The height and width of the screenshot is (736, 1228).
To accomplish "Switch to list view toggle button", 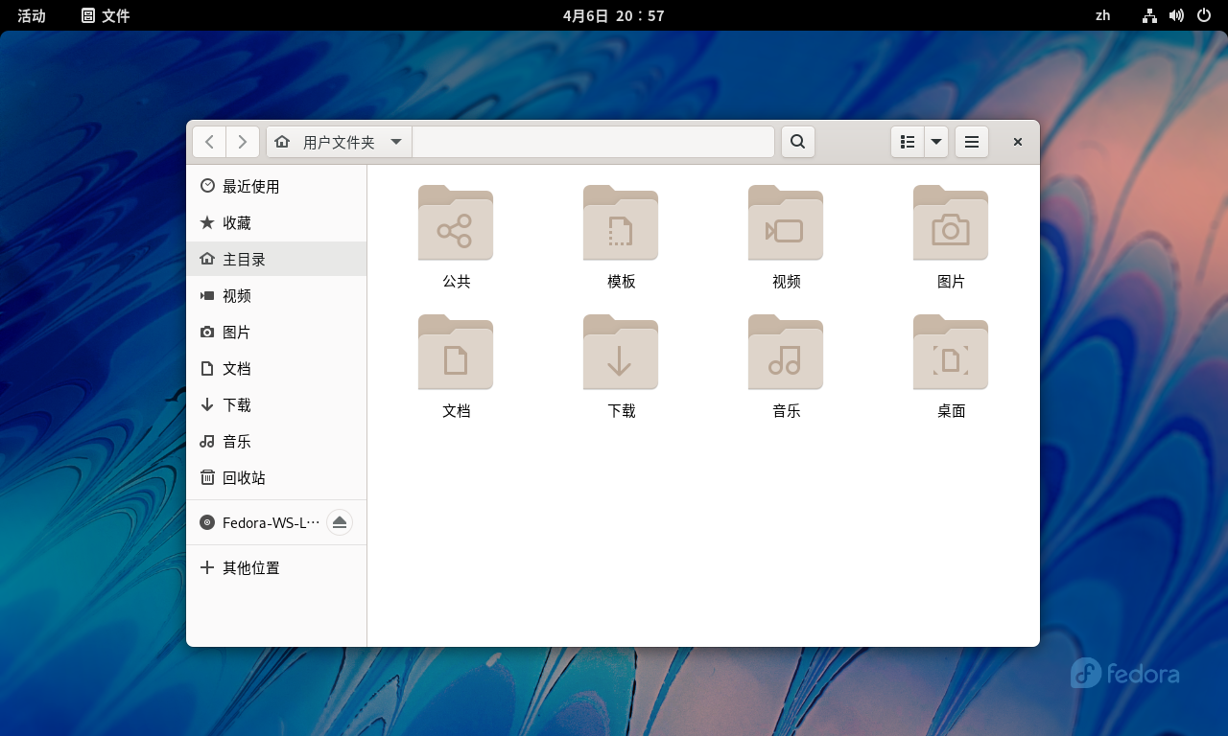I will click(908, 142).
